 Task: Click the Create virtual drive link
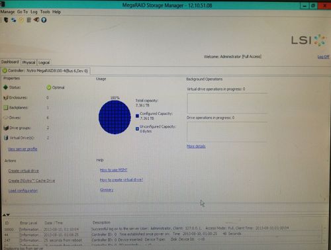tap(23, 171)
